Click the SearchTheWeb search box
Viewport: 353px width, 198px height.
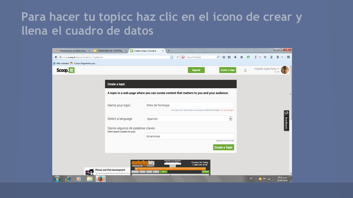(x=201, y=57)
